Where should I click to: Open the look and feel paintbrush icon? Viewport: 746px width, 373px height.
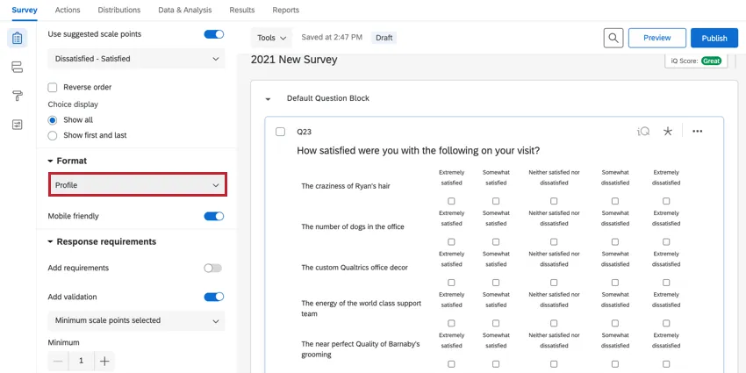point(17,96)
